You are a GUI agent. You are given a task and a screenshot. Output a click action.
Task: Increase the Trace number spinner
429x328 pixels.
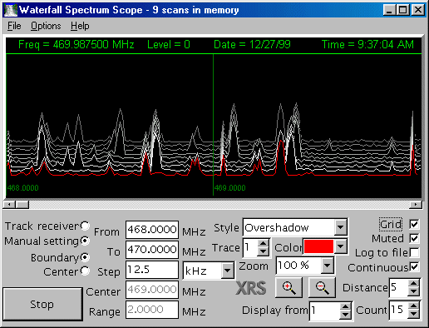point(263,243)
